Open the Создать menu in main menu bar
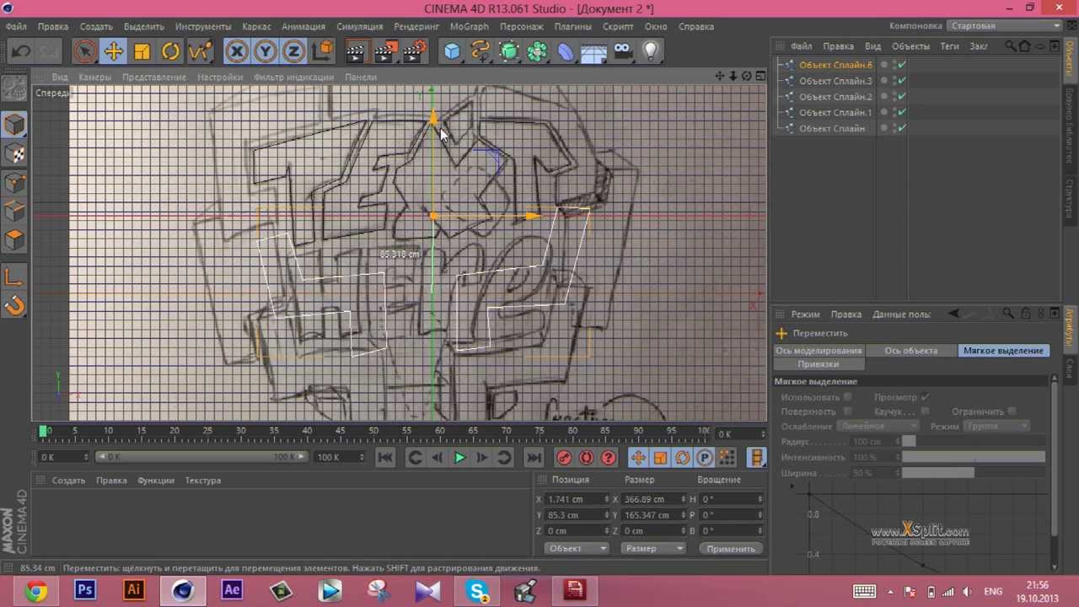 [x=96, y=26]
